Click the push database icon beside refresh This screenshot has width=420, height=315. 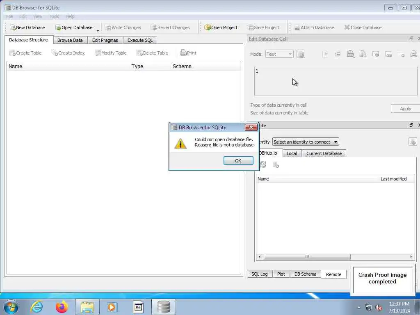click(x=276, y=165)
